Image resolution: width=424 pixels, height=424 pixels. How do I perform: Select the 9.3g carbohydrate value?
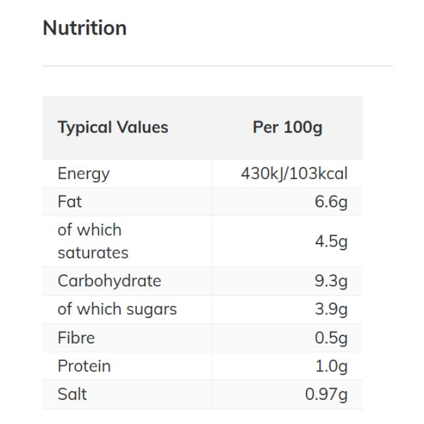point(331,281)
